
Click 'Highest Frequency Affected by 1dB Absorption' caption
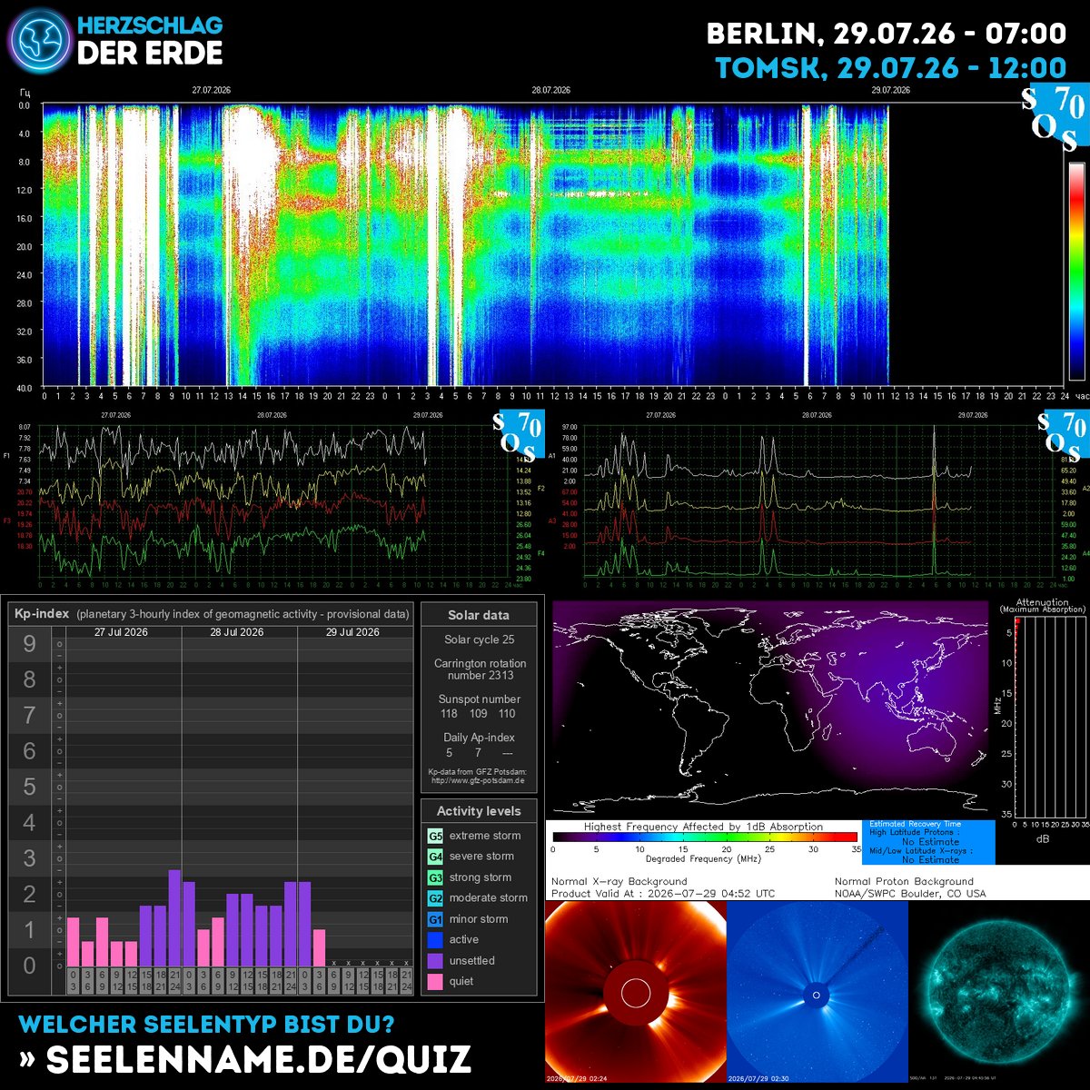pyautogui.click(x=703, y=827)
